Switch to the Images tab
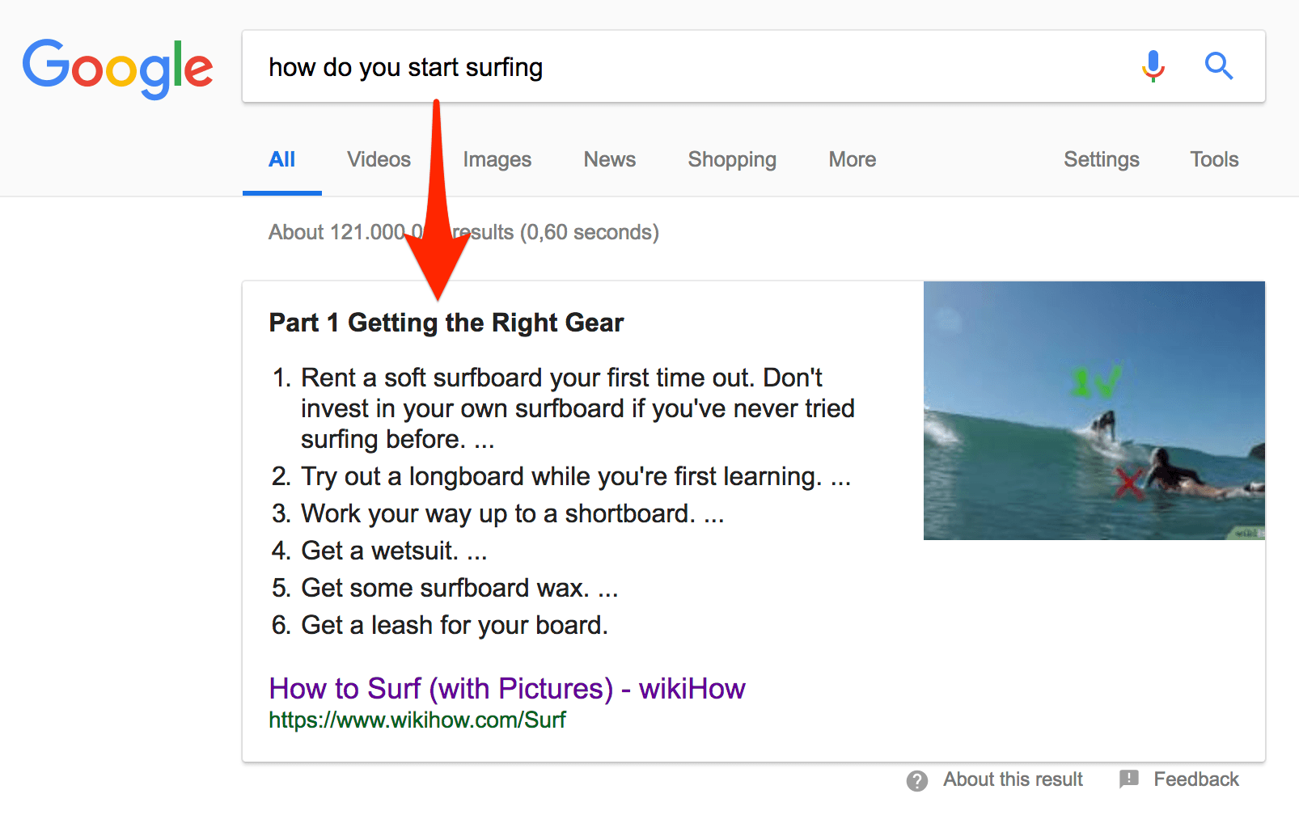The height and width of the screenshot is (815, 1299). (x=497, y=160)
